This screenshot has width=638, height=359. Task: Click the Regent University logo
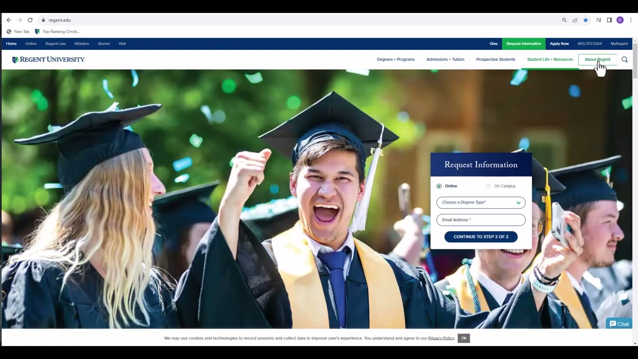[48, 59]
